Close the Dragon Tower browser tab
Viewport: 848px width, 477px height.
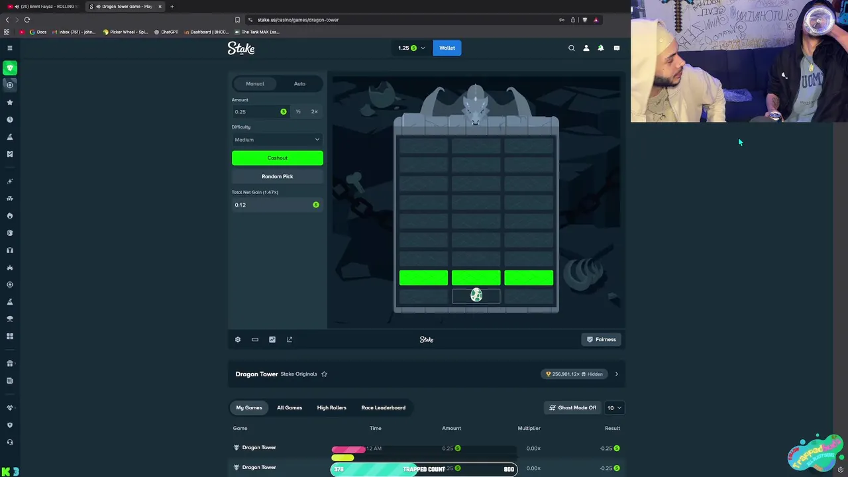coord(160,7)
